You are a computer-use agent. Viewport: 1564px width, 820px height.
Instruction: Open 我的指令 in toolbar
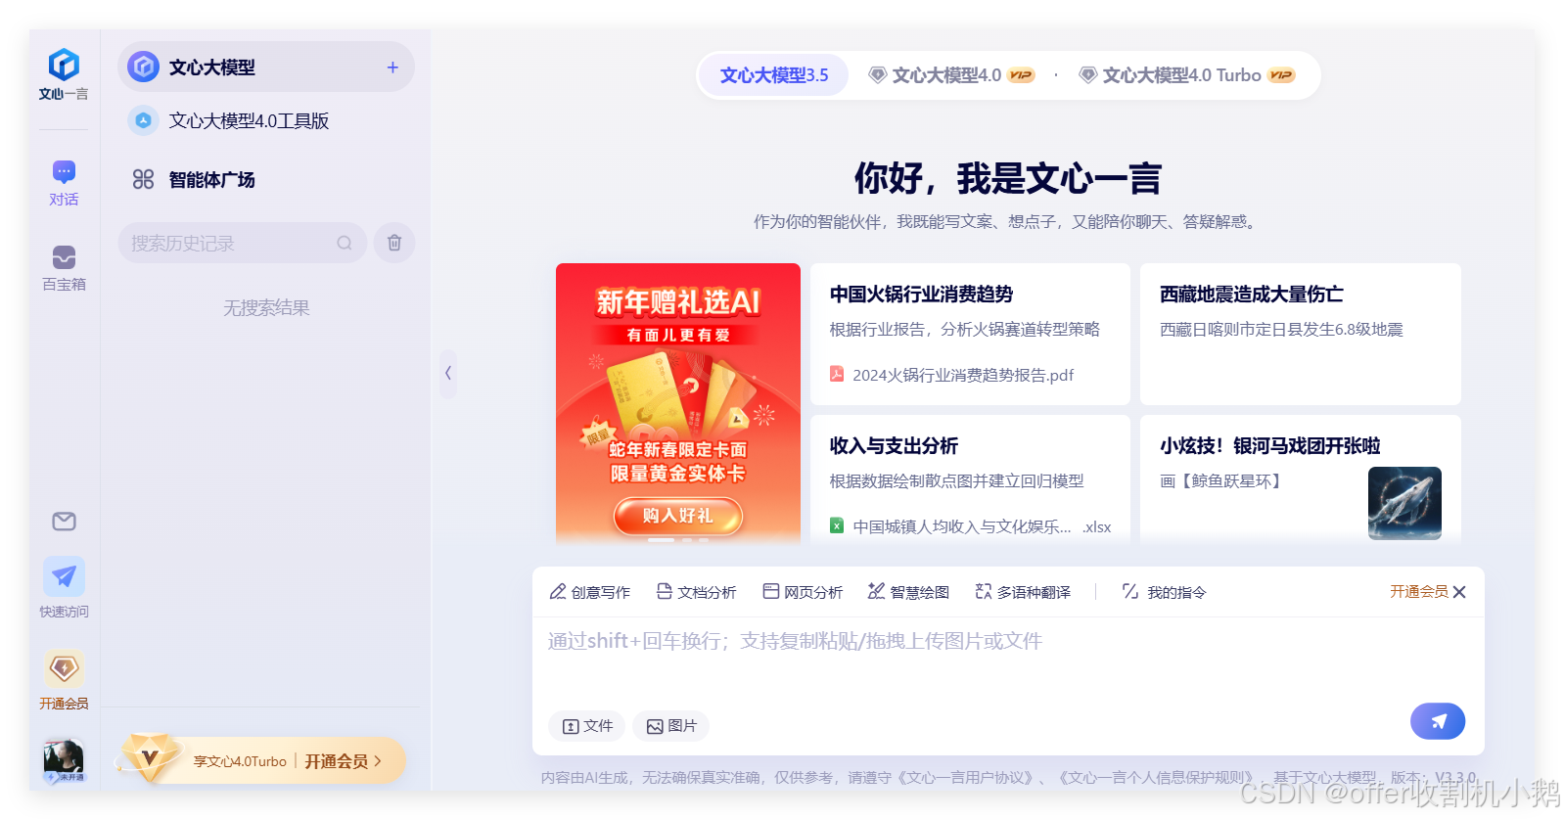(x=1164, y=592)
